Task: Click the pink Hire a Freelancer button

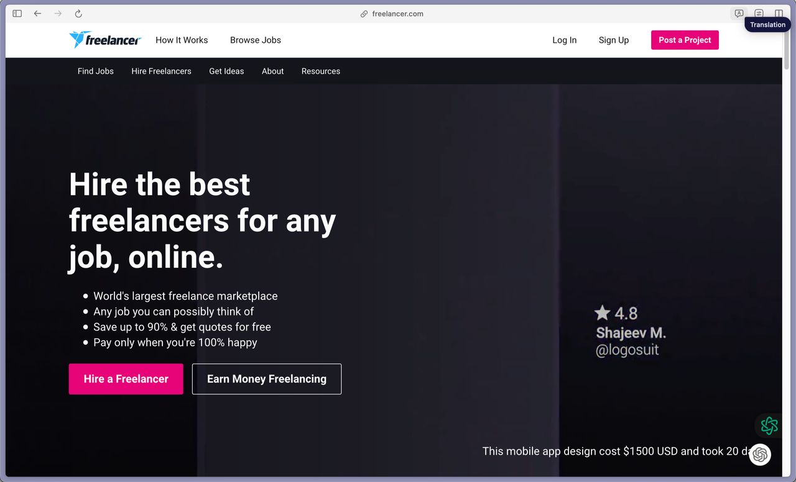Action: (x=126, y=379)
